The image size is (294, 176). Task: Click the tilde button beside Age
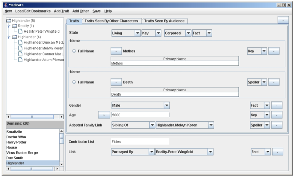tap(104, 115)
